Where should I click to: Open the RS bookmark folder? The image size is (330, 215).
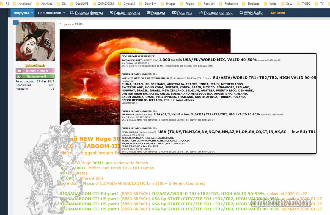pyautogui.click(x=4, y=4)
